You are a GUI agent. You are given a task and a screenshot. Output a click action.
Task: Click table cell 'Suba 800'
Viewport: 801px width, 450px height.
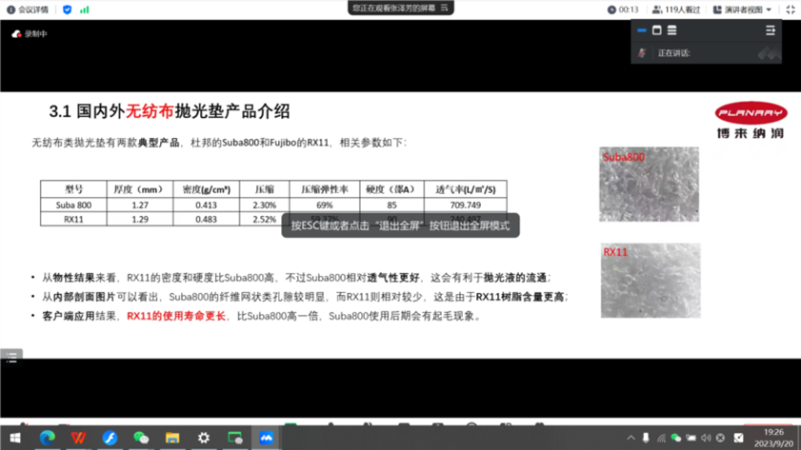click(73, 205)
